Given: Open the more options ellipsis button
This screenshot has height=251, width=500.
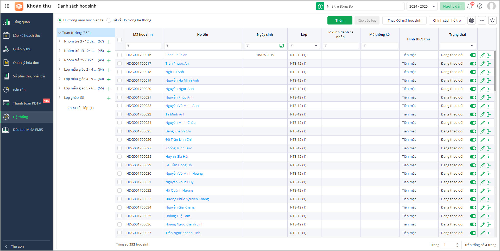Looking at the screenshot, I should (482, 20).
